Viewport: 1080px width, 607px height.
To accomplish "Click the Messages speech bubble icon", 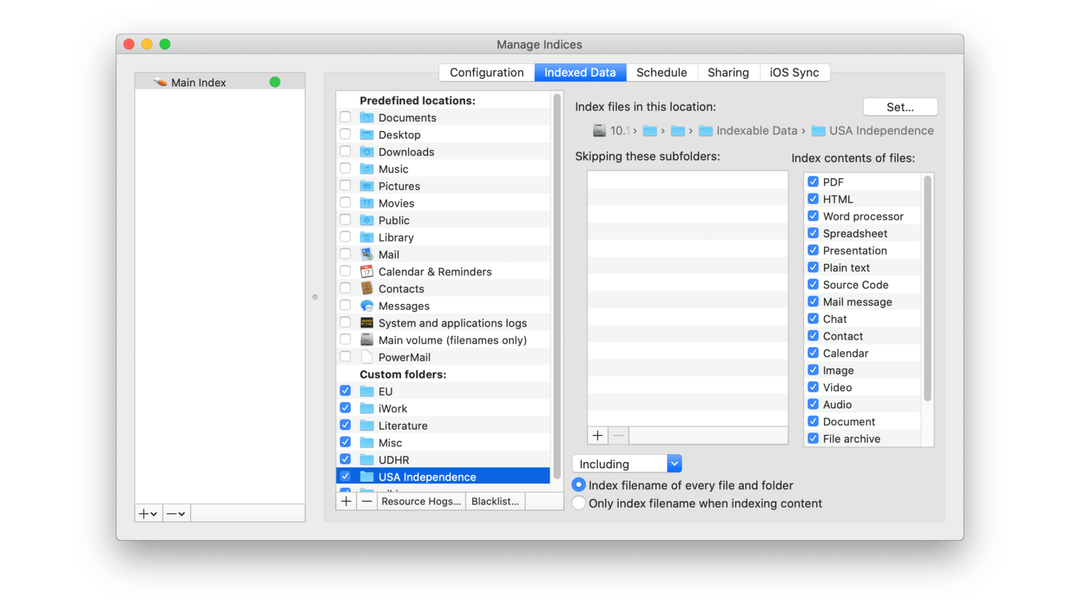I will click(367, 306).
